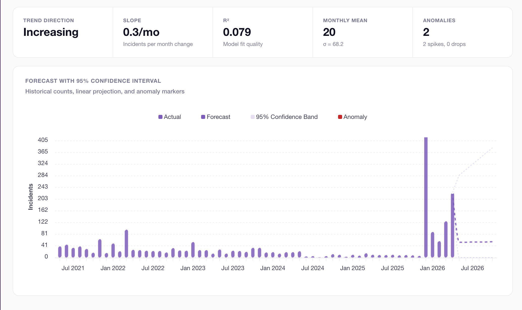
Task: Toggle the Forecast legend series
Action: pyautogui.click(x=218, y=117)
